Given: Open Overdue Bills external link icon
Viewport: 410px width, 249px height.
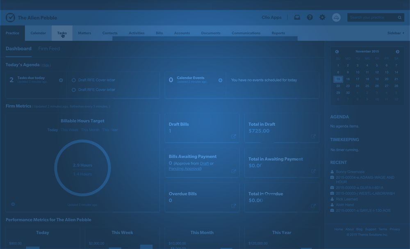Looking at the screenshot, I should click(x=234, y=206).
